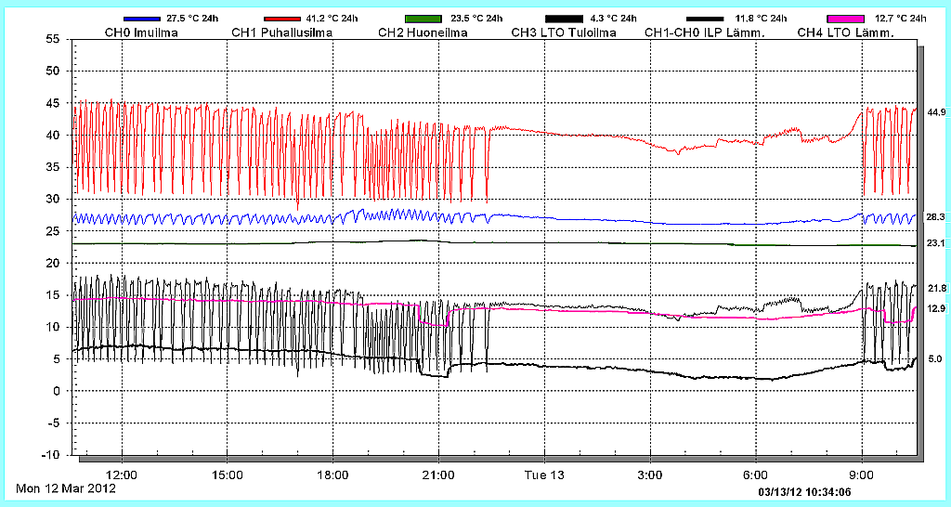Click the Mon 12 Mar 2012 start date
This screenshot has width=951, height=507.
click(65, 488)
